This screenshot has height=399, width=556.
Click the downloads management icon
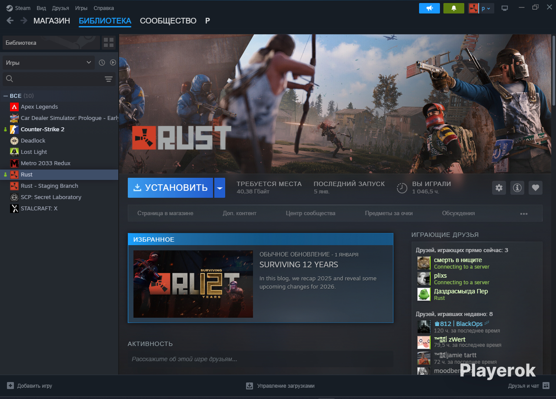(x=250, y=386)
